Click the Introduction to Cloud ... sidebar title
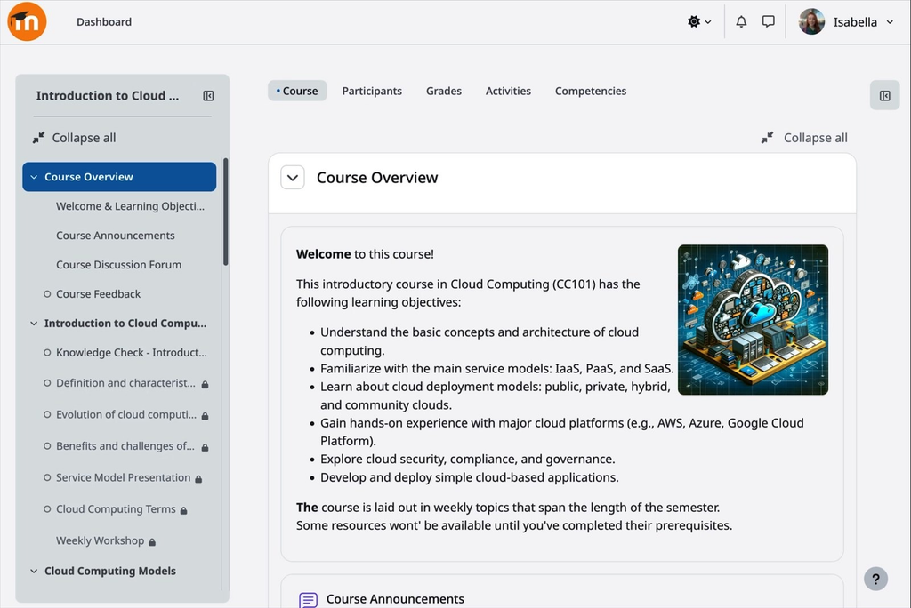Viewport: 911px width, 608px height. click(108, 96)
